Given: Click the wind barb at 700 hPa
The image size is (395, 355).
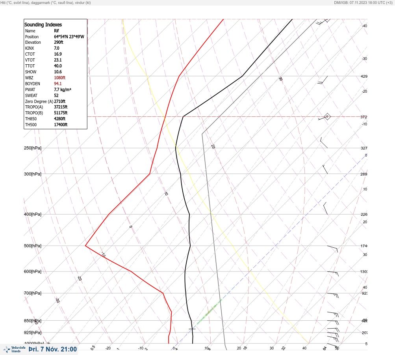Looking at the screenshot, I should point(333,295).
